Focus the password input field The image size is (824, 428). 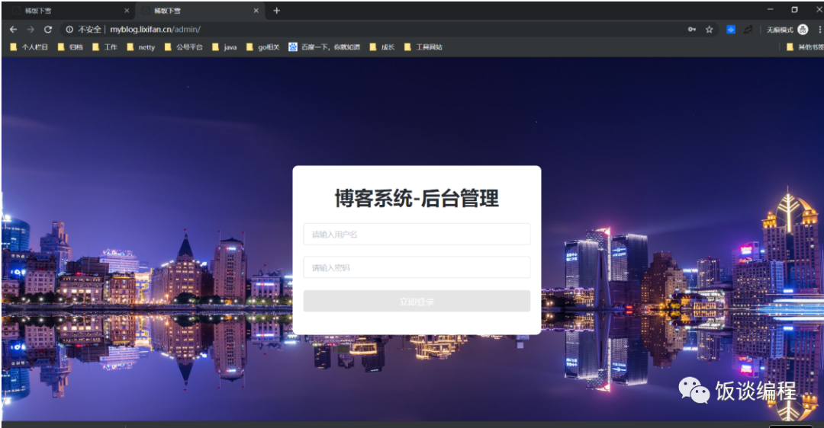pyautogui.click(x=417, y=267)
